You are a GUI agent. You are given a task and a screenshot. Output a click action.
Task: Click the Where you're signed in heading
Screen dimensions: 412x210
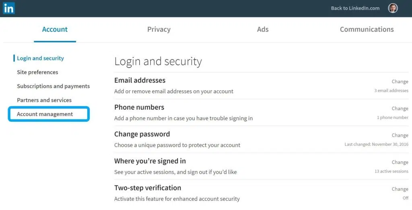150,161
